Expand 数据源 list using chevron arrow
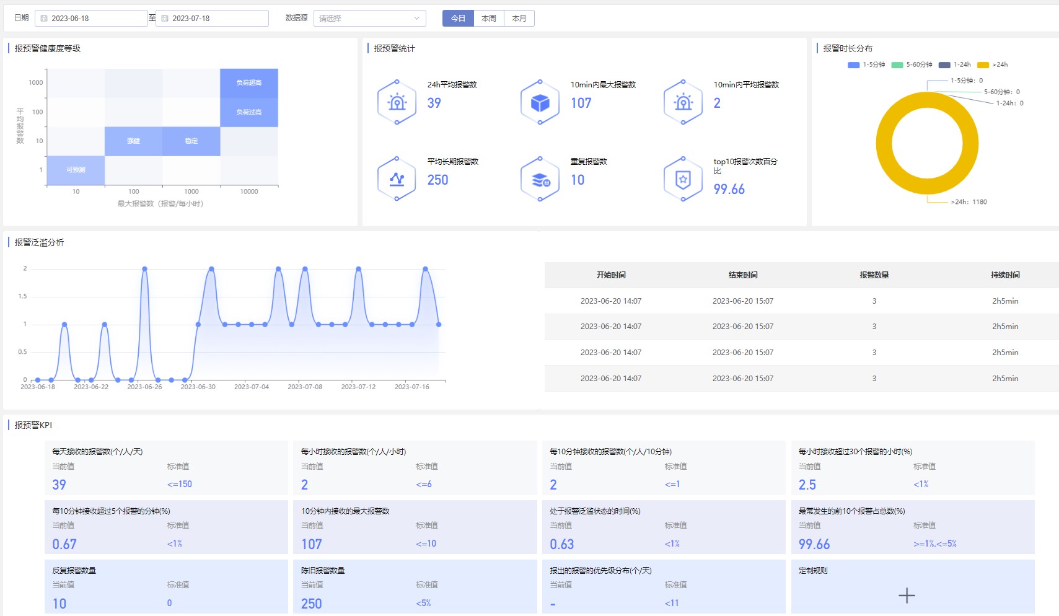 pos(417,19)
